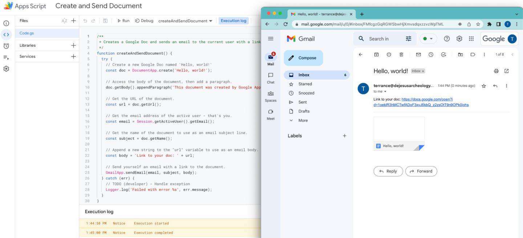
Task: Open the Triggers clock icon in sidebar
Action: (6, 46)
